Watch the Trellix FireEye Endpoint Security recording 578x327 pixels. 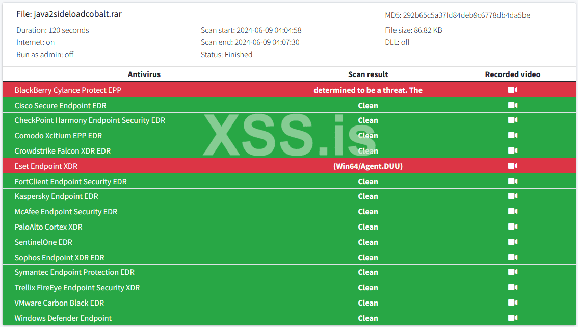[x=512, y=288]
